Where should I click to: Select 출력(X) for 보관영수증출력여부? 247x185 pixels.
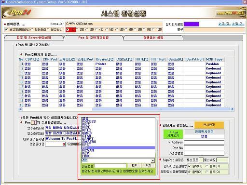click(190, 172)
